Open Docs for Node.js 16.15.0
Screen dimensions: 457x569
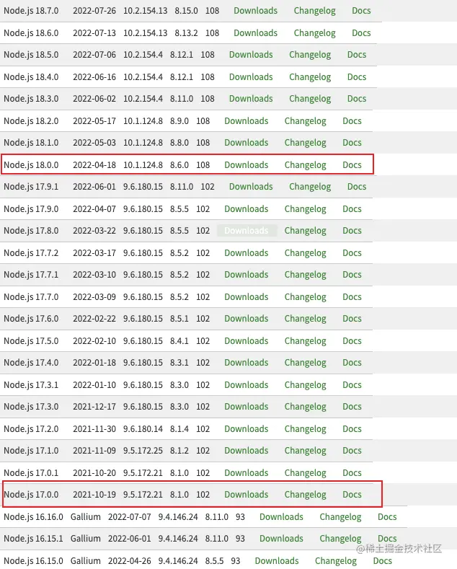[x=382, y=561]
